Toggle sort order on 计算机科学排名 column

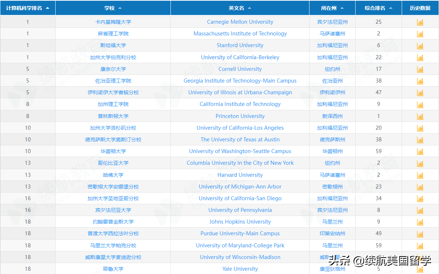(48, 8)
